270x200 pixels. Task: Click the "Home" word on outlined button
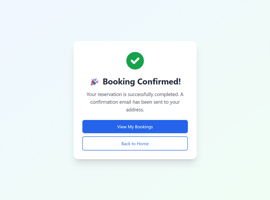point(143,144)
